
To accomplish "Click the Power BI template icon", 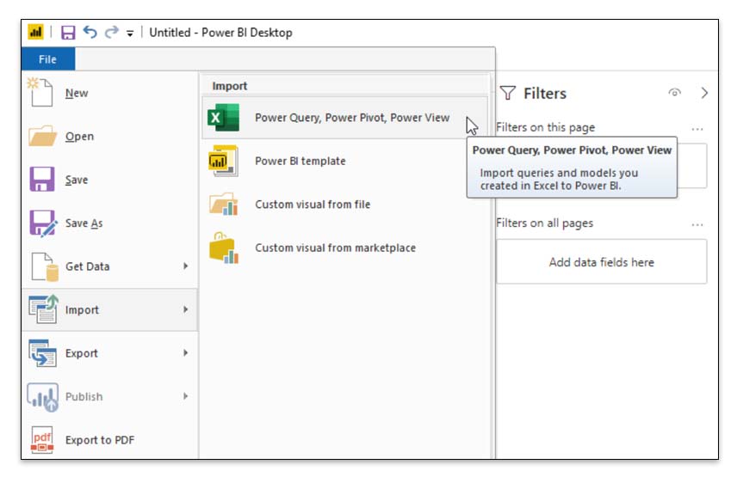I will pyautogui.click(x=223, y=161).
